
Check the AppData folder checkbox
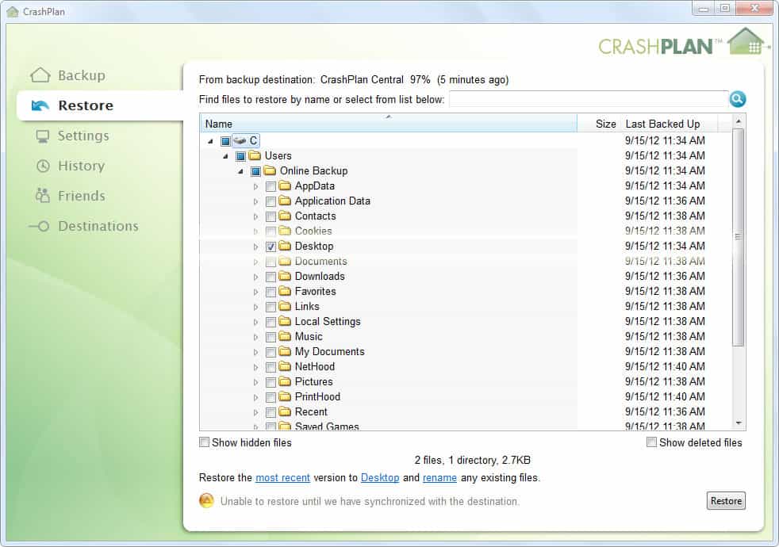click(x=271, y=186)
